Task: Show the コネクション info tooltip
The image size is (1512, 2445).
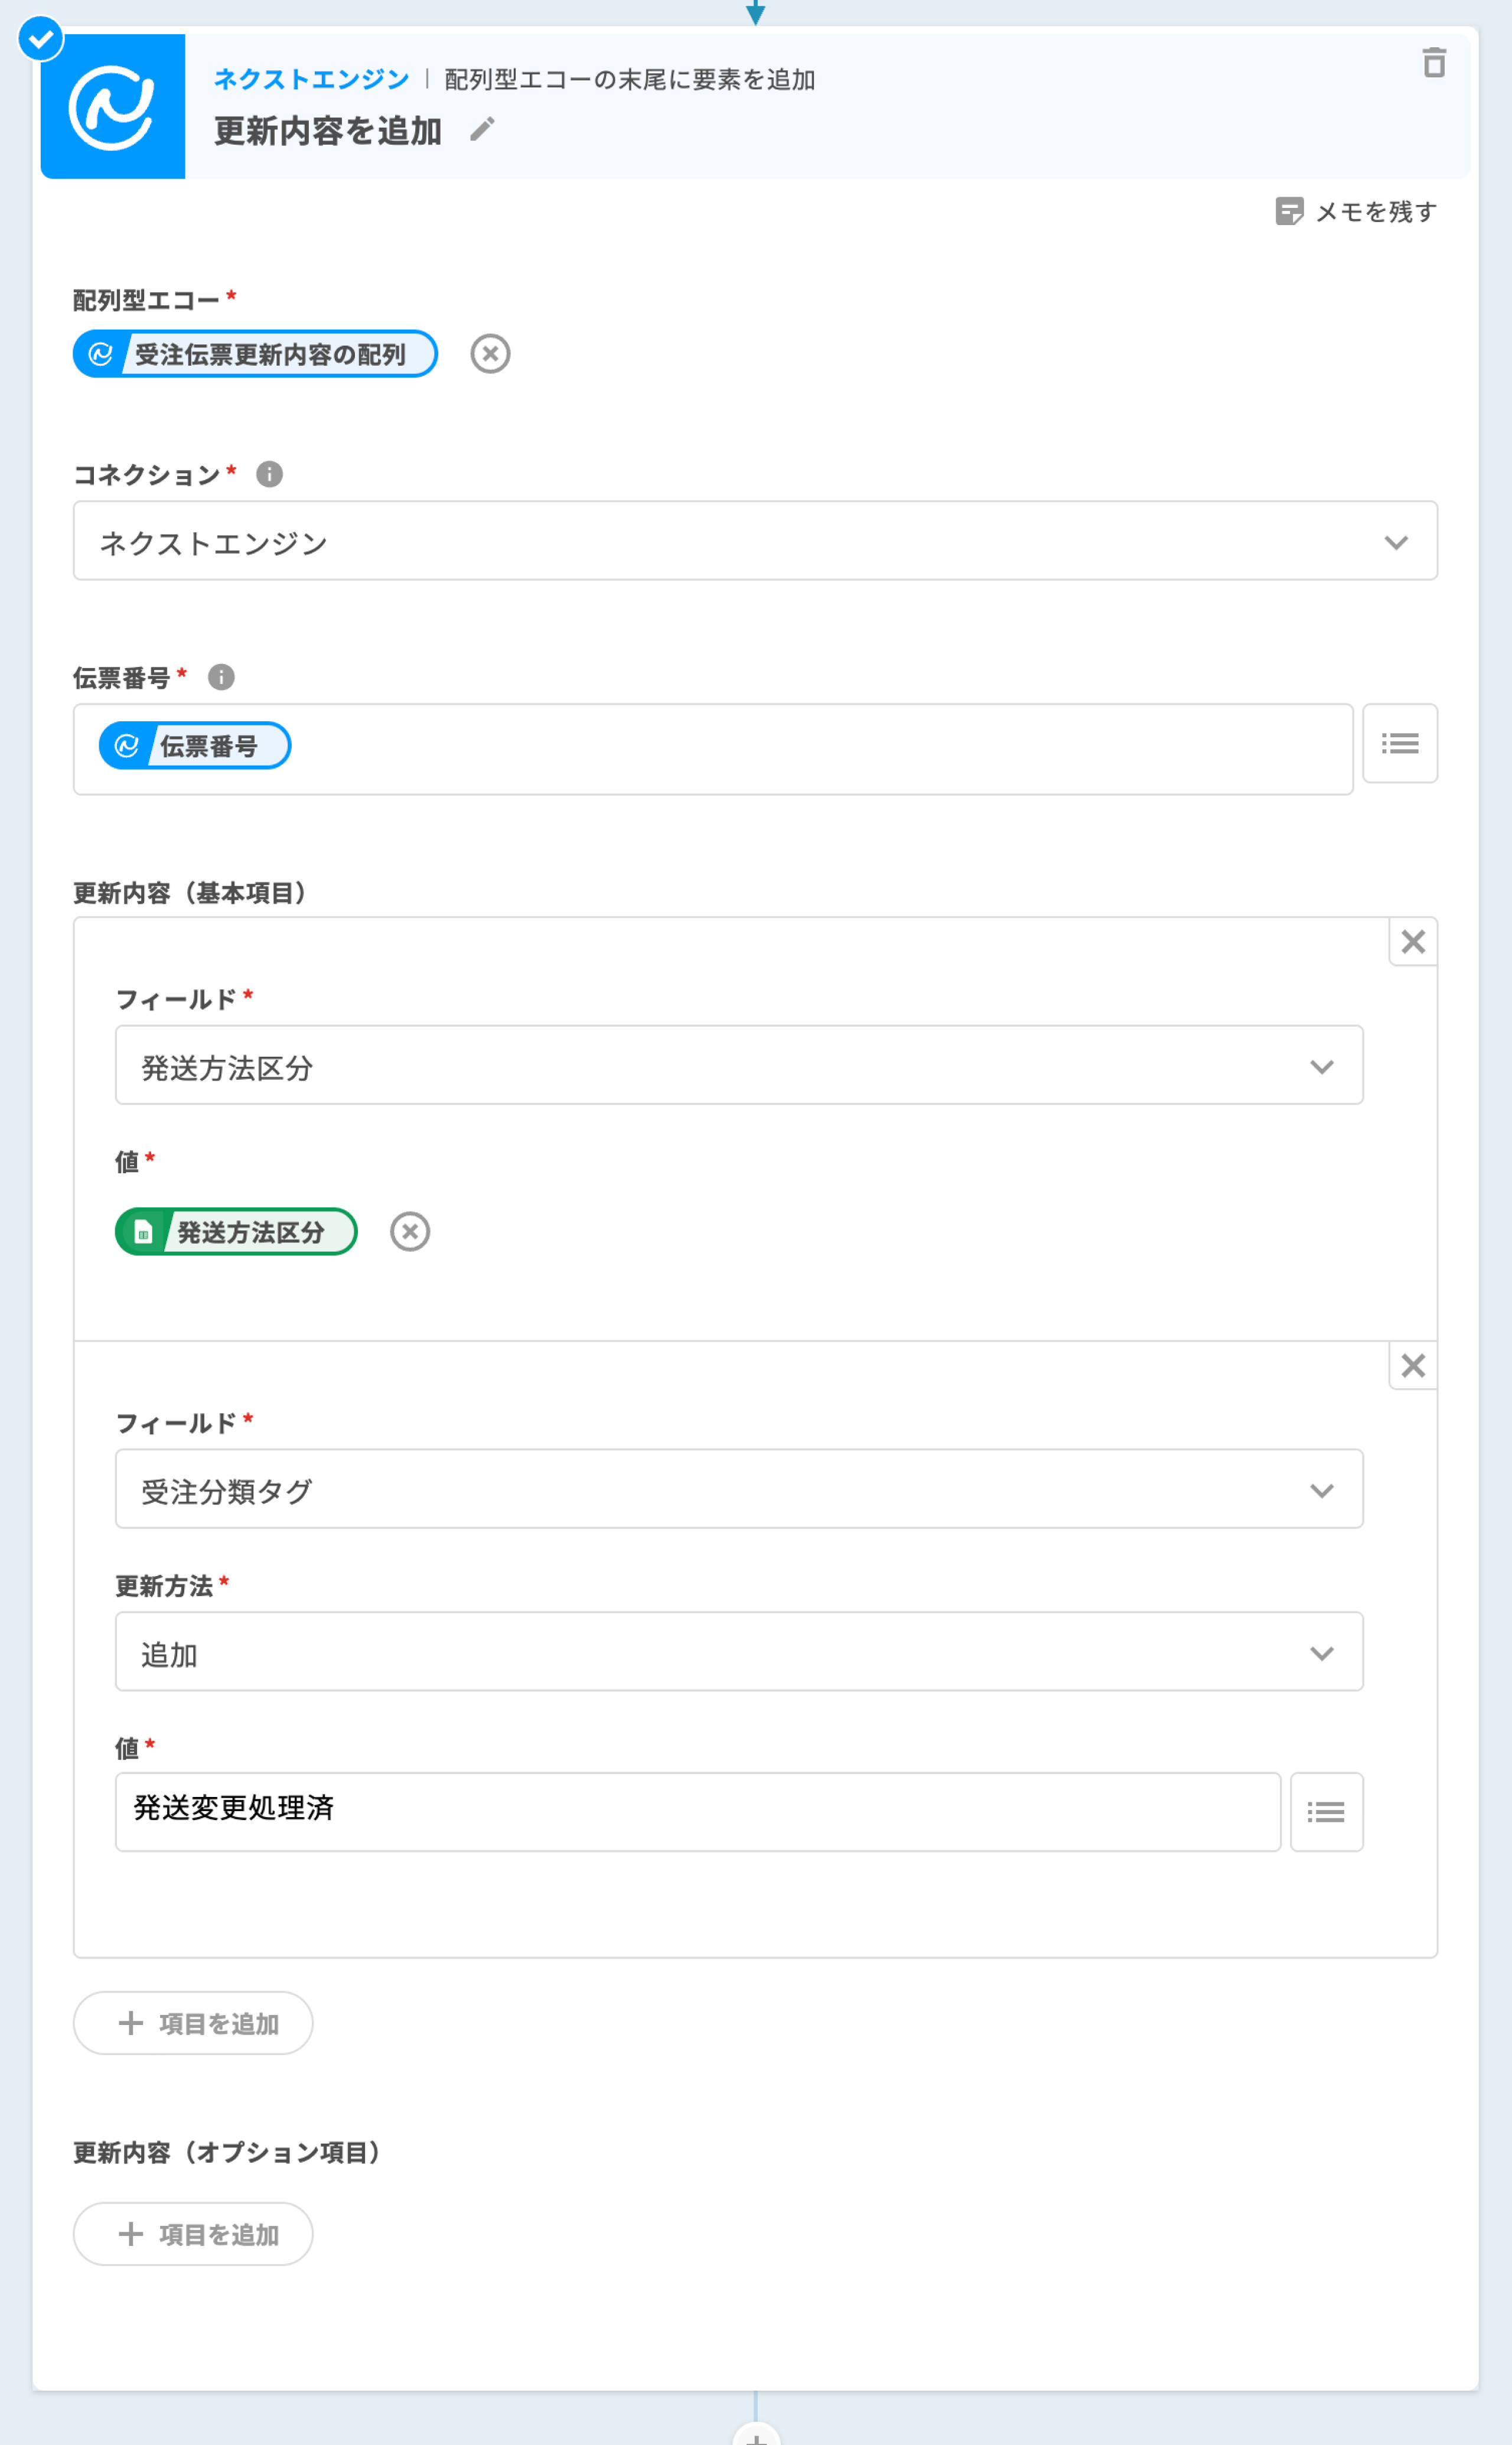Action: tap(269, 474)
